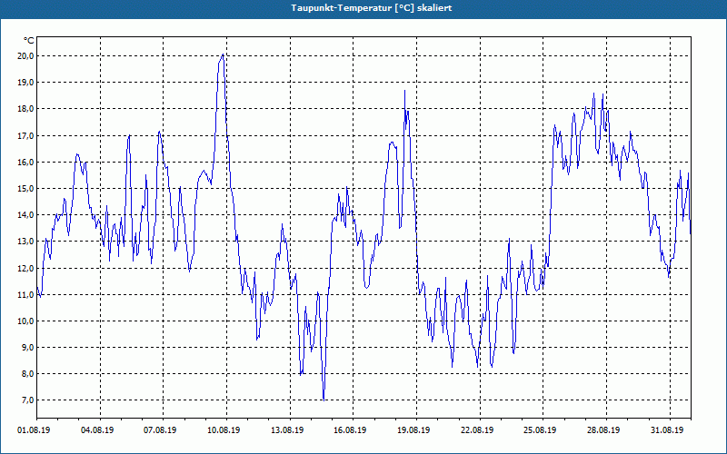Click the 22.08.19 date label

(477, 430)
